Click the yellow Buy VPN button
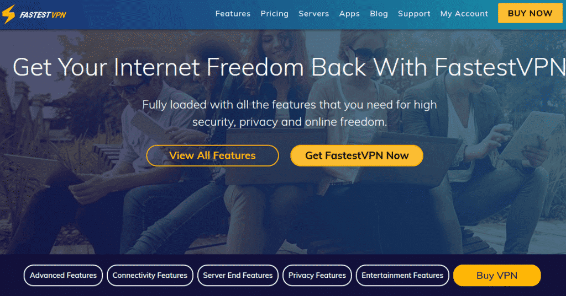566x296 pixels. coord(497,276)
